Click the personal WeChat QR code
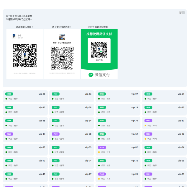 25,55
